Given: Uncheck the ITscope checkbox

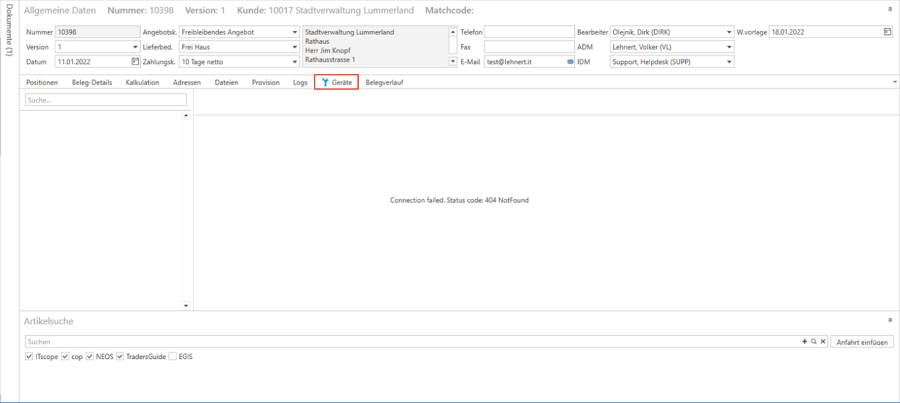Looking at the screenshot, I should coord(28,356).
